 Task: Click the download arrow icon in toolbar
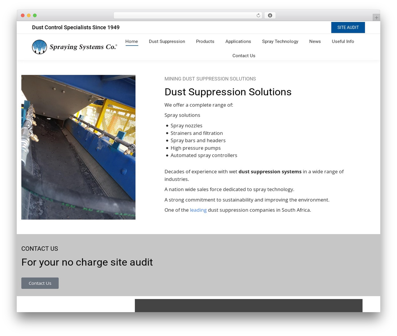tap(270, 15)
